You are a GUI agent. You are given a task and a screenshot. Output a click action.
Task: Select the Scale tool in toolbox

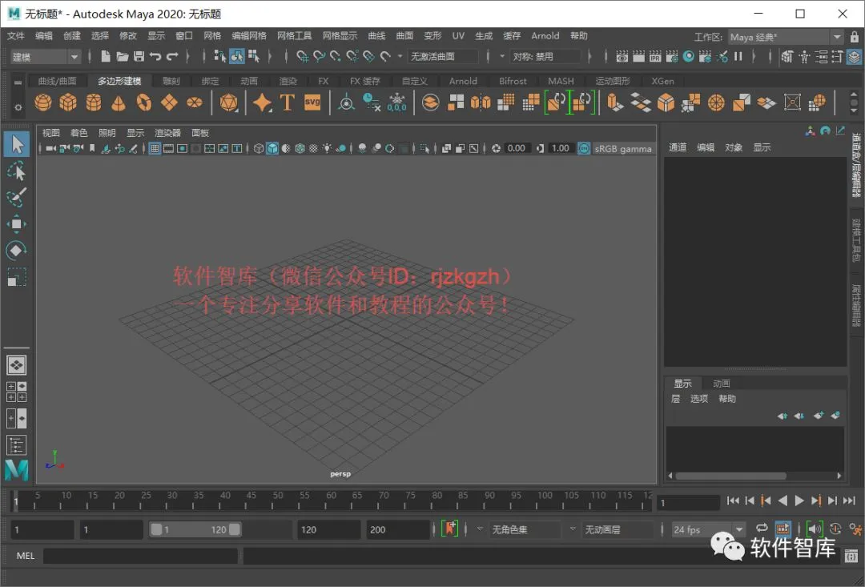click(x=17, y=277)
